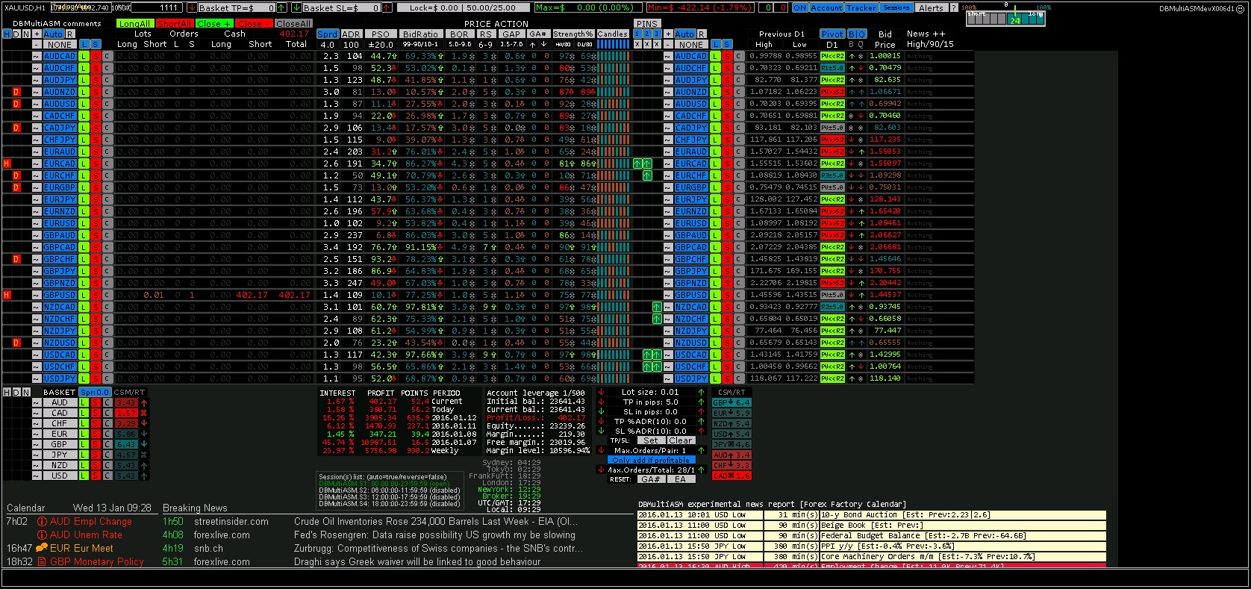
Task: Collapse right pair list with minus button
Action: (667, 44)
